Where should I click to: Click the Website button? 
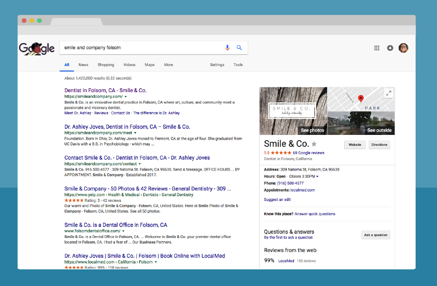click(355, 145)
